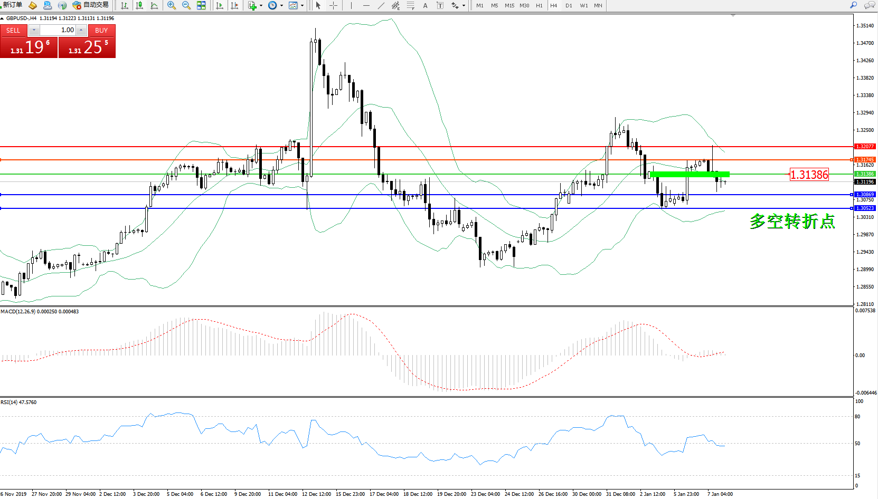Select the Fibonacci retracement tool
The width and height of the screenshot is (878, 499).
(410, 5)
